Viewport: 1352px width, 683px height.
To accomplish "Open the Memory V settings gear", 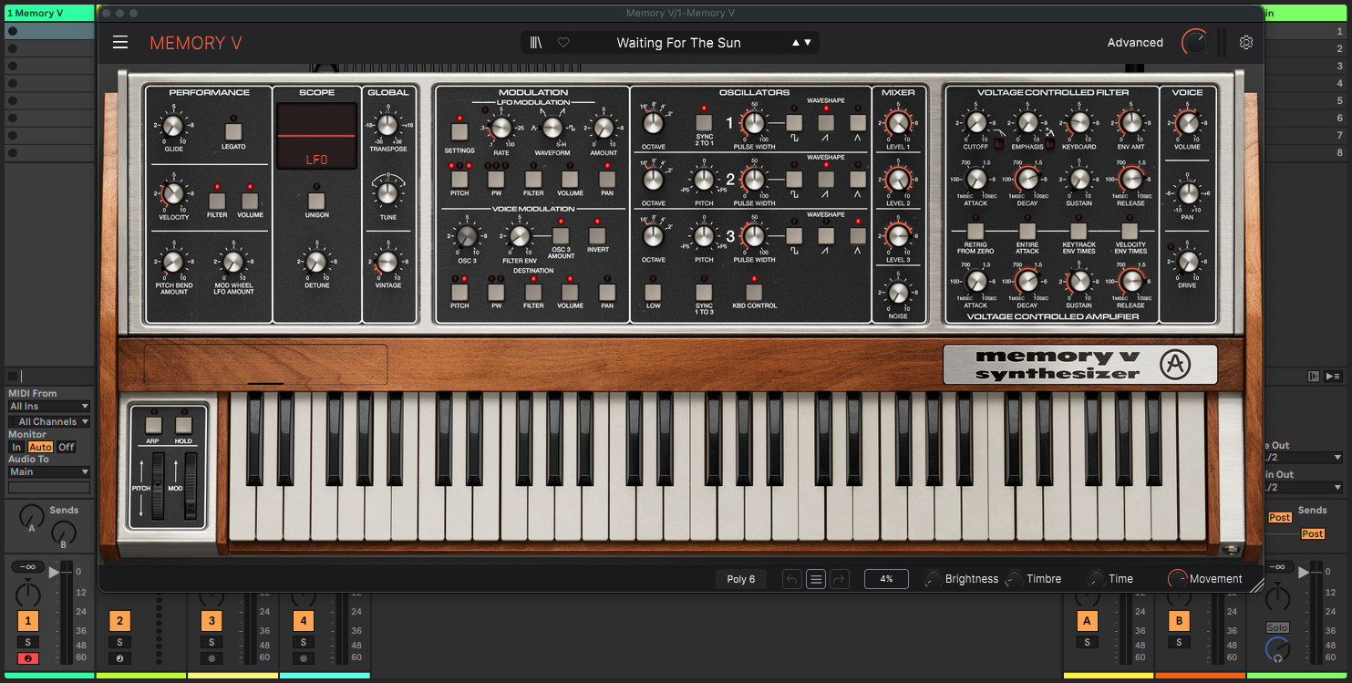I will click(x=1246, y=43).
